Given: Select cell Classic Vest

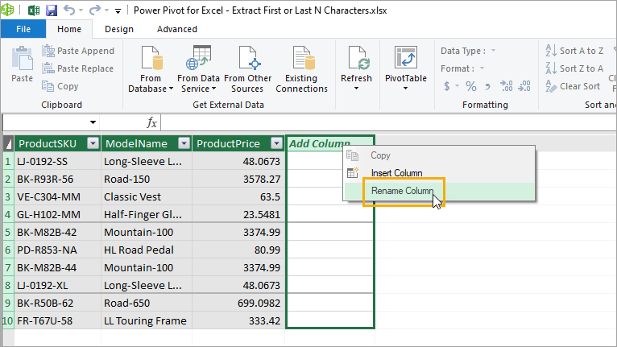Looking at the screenshot, I should [147, 196].
